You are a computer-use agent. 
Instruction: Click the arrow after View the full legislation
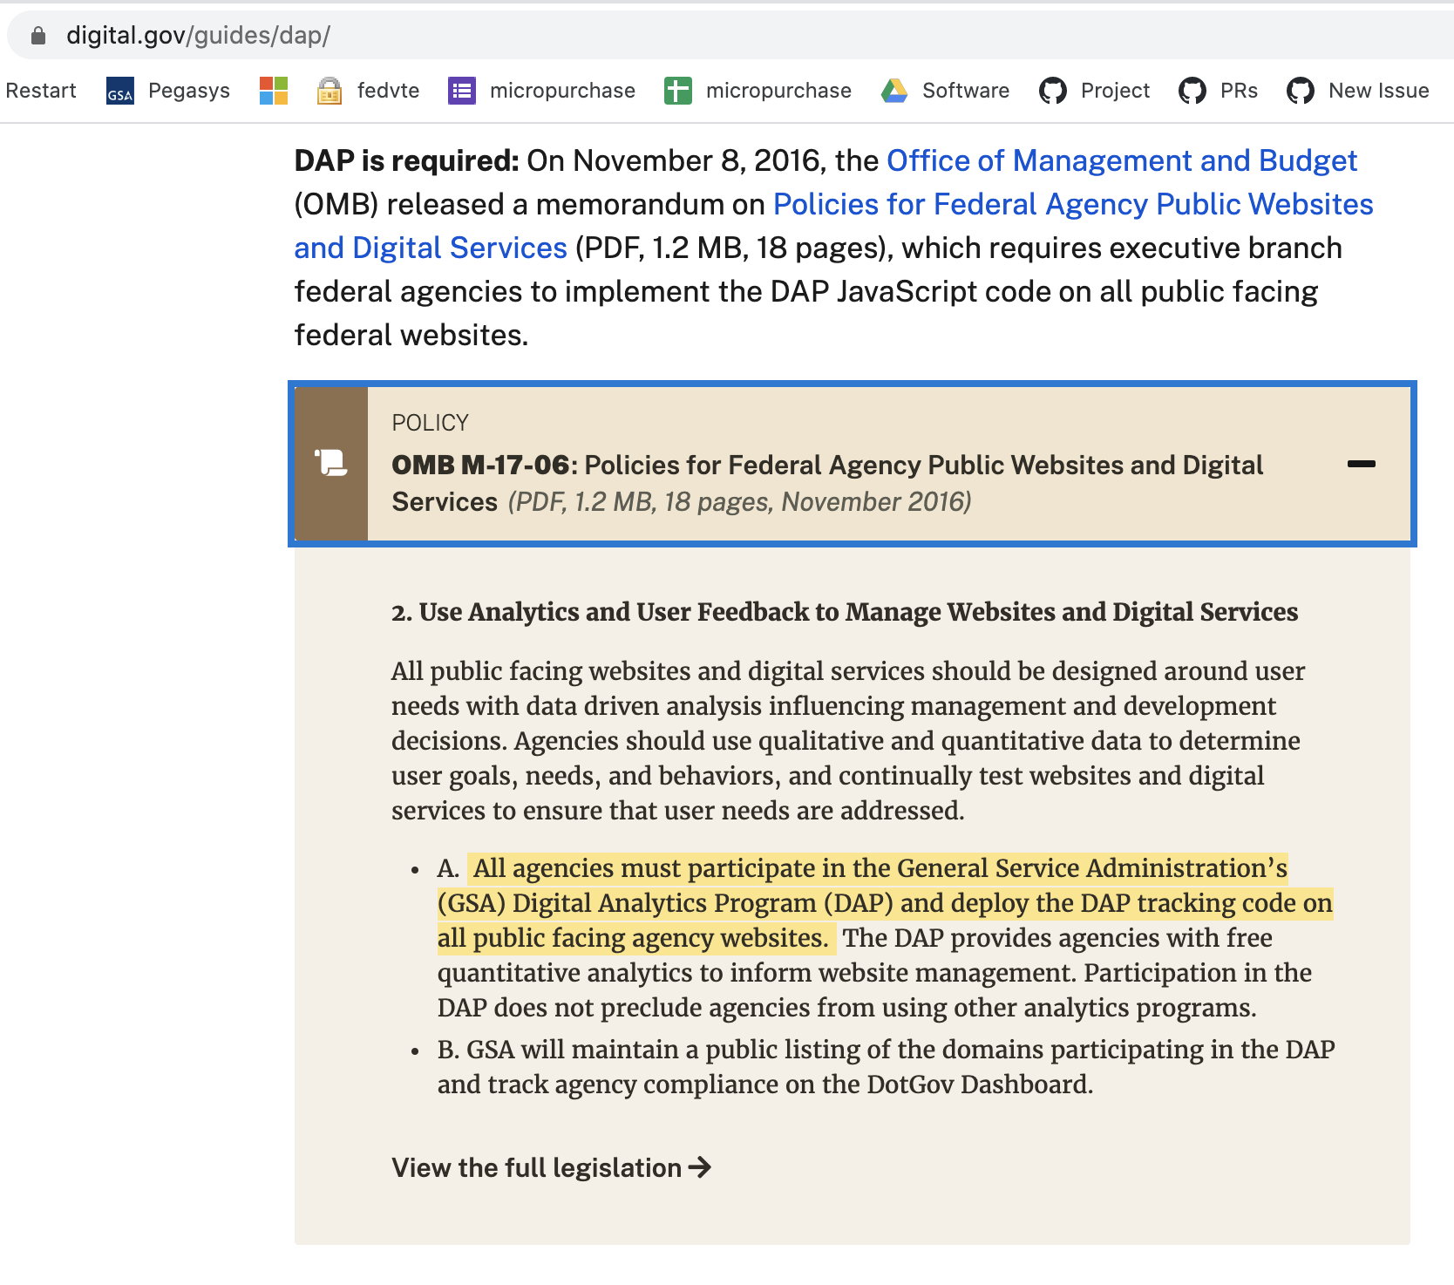click(700, 1167)
